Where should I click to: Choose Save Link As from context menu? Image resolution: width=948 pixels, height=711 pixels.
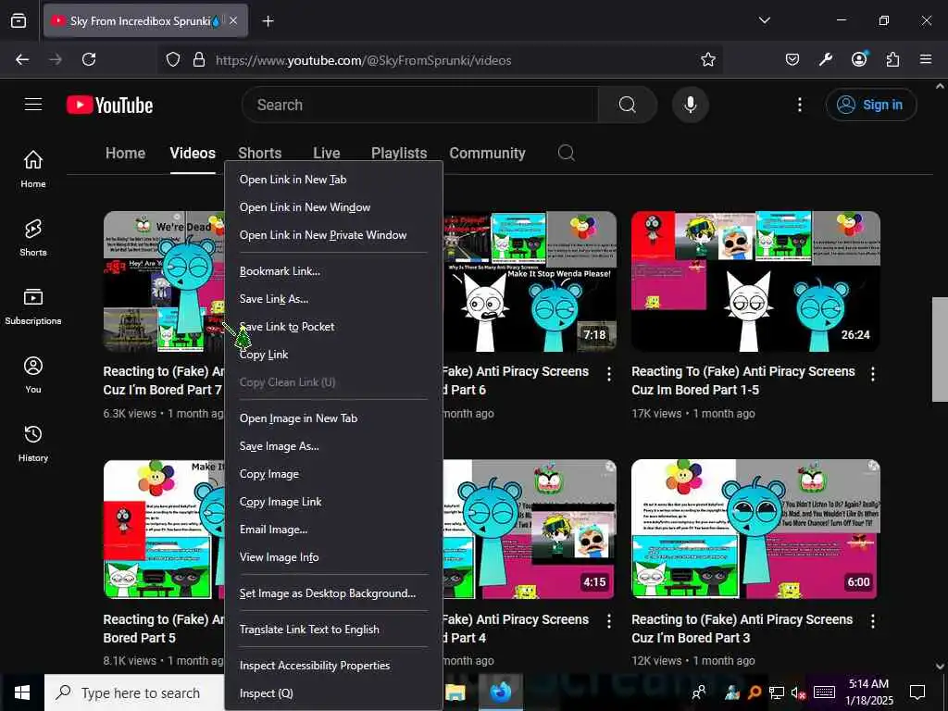[333, 299]
